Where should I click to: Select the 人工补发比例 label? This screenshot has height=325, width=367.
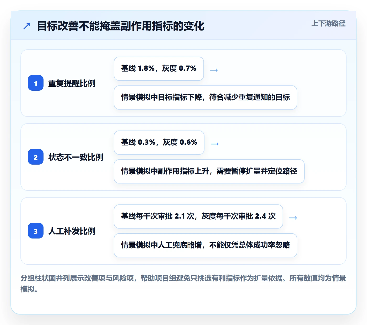[x=72, y=231]
